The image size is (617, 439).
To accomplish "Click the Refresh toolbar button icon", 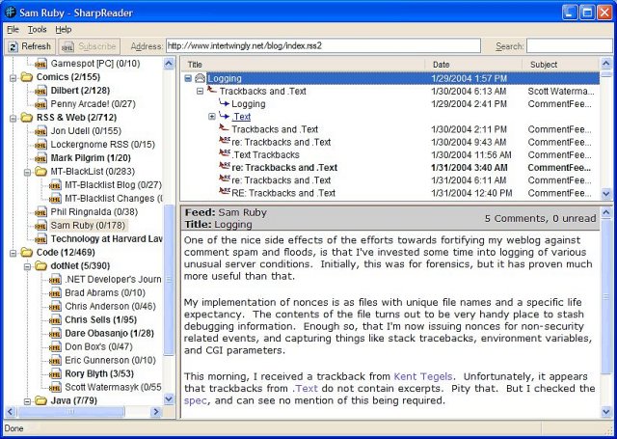I will click(13, 46).
